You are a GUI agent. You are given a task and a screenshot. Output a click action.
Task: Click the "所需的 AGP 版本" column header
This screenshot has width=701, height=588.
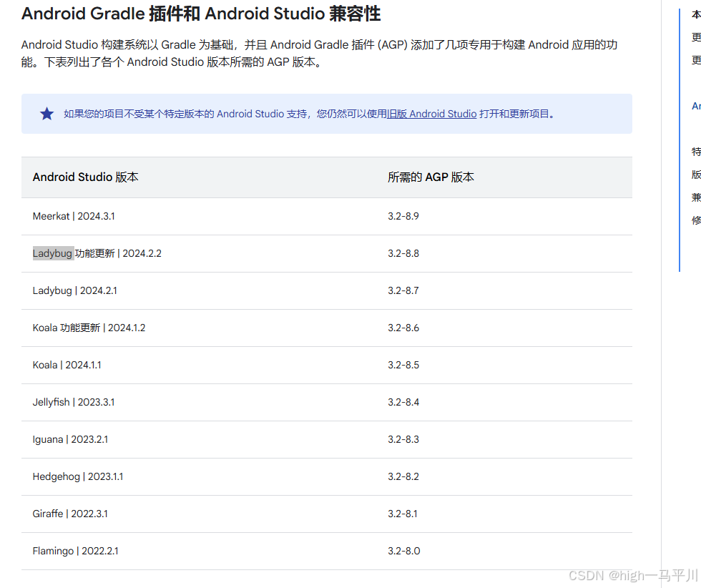(431, 177)
